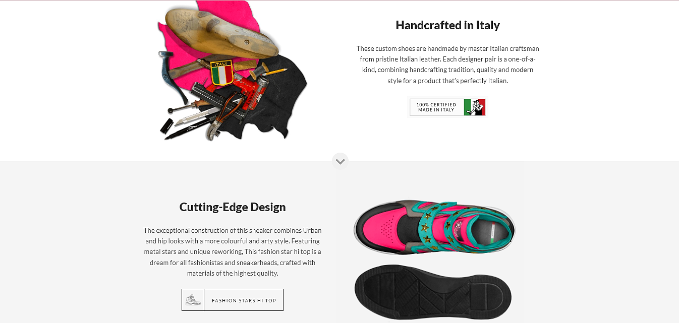Viewport: 679px width, 323px height.
Task: Click the Italy flag patch in the collage
Action: pyautogui.click(x=222, y=74)
